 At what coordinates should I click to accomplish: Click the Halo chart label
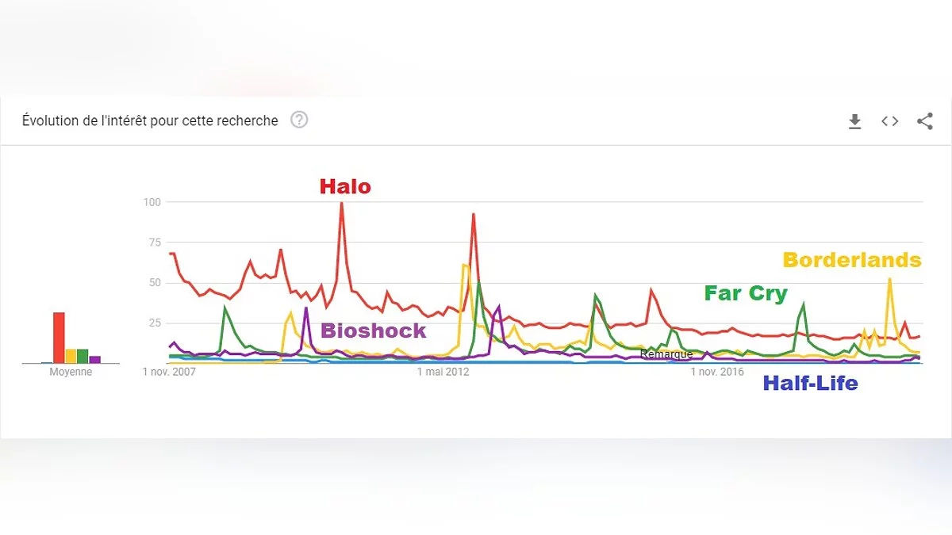(345, 187)
